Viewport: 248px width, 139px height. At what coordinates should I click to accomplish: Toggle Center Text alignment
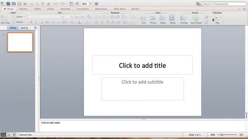pyautogui.click(x=102, y=22)
